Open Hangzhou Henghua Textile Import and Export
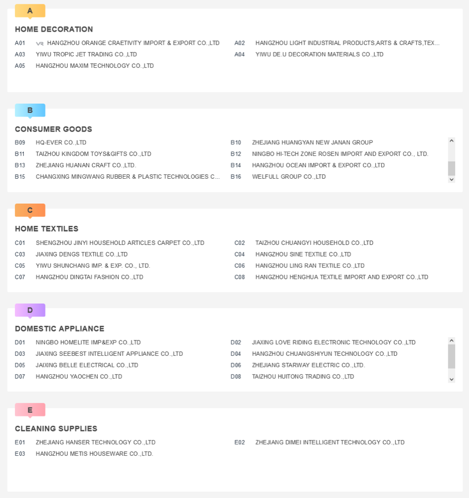This screenshot has height=498, width=469. tap(342, 277)
